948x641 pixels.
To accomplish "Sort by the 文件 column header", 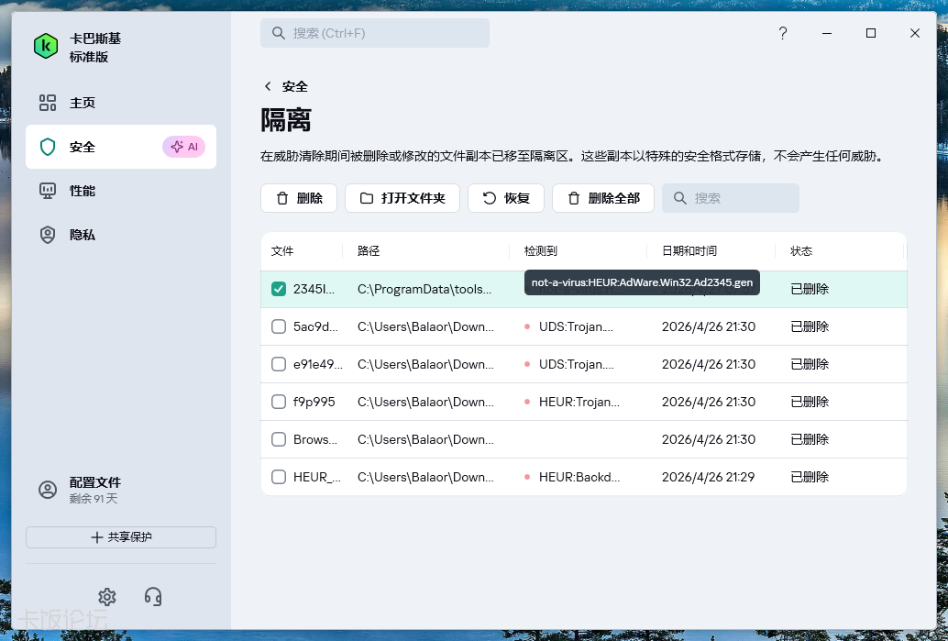I will click(282, 251).
